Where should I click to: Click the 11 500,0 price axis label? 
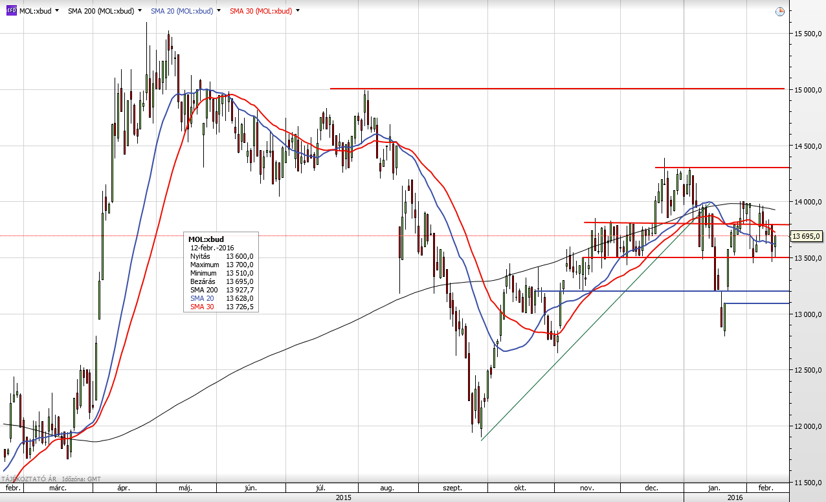point(809,483)
